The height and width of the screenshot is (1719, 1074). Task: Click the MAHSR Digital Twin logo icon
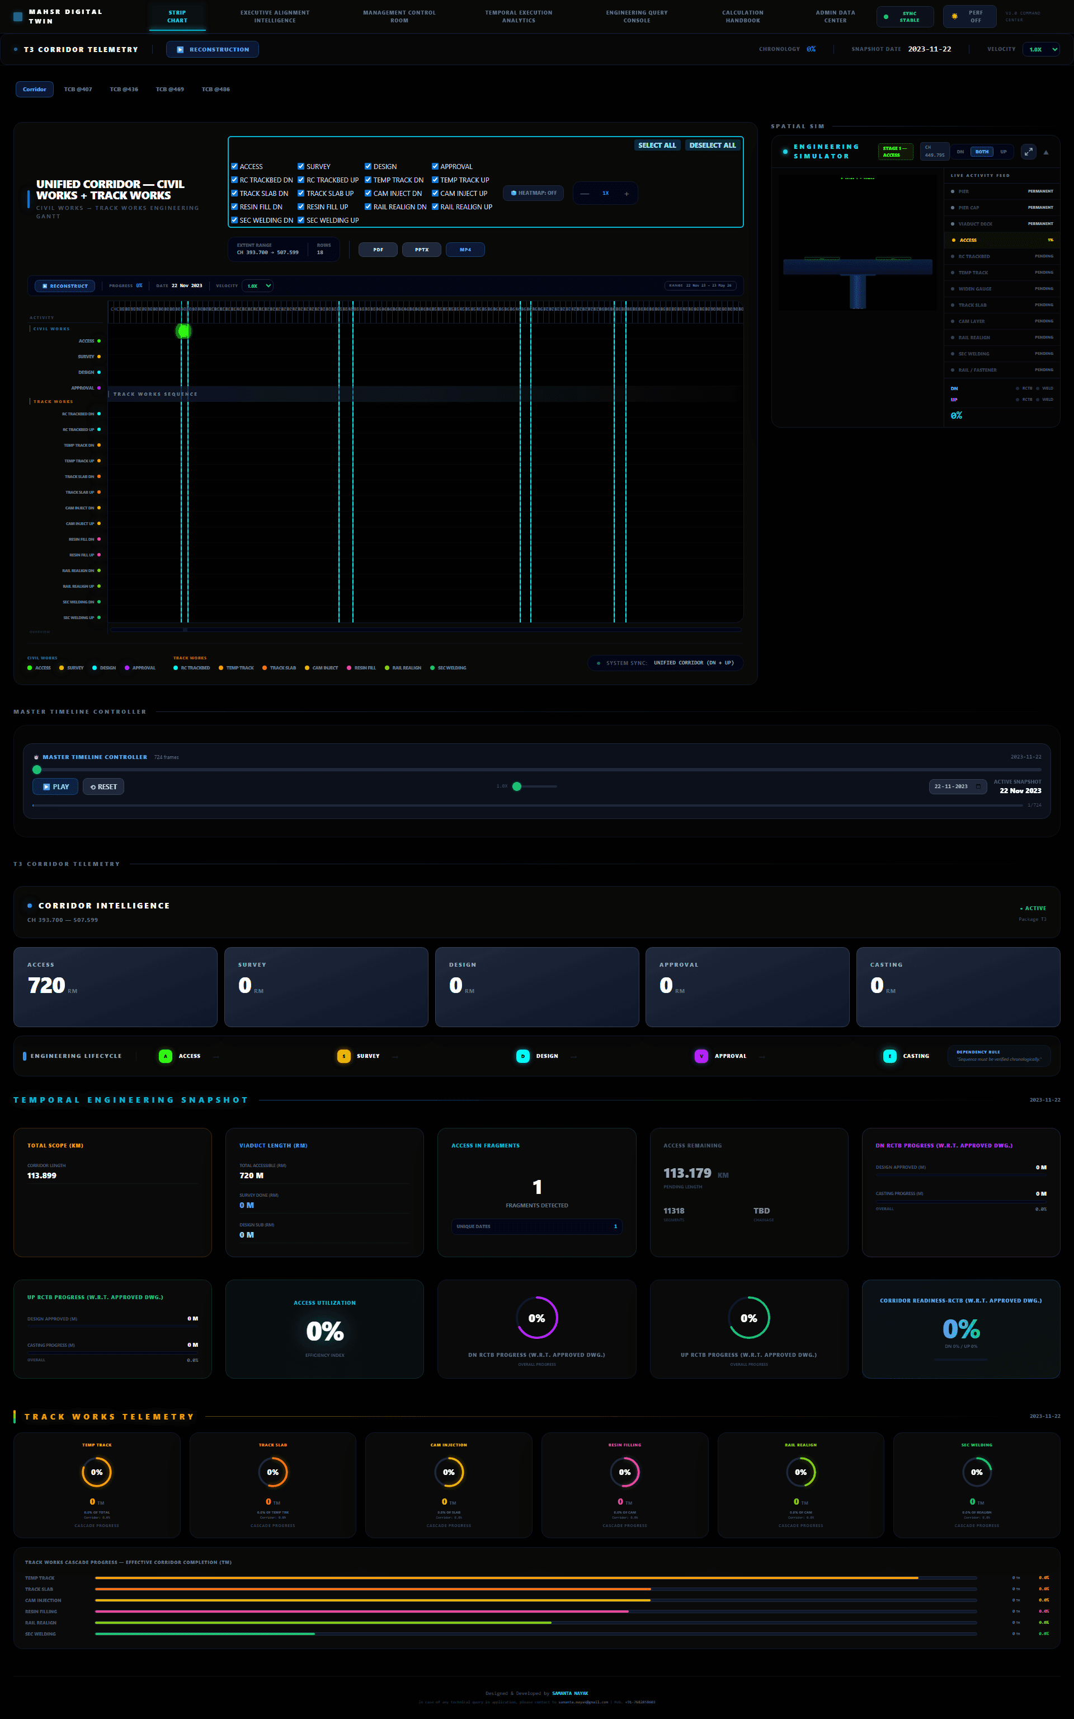tap(18, 16)
